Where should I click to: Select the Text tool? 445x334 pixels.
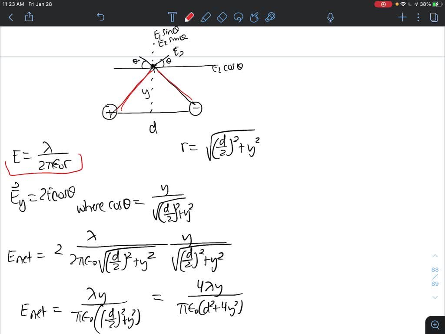(x=172, y=17)
